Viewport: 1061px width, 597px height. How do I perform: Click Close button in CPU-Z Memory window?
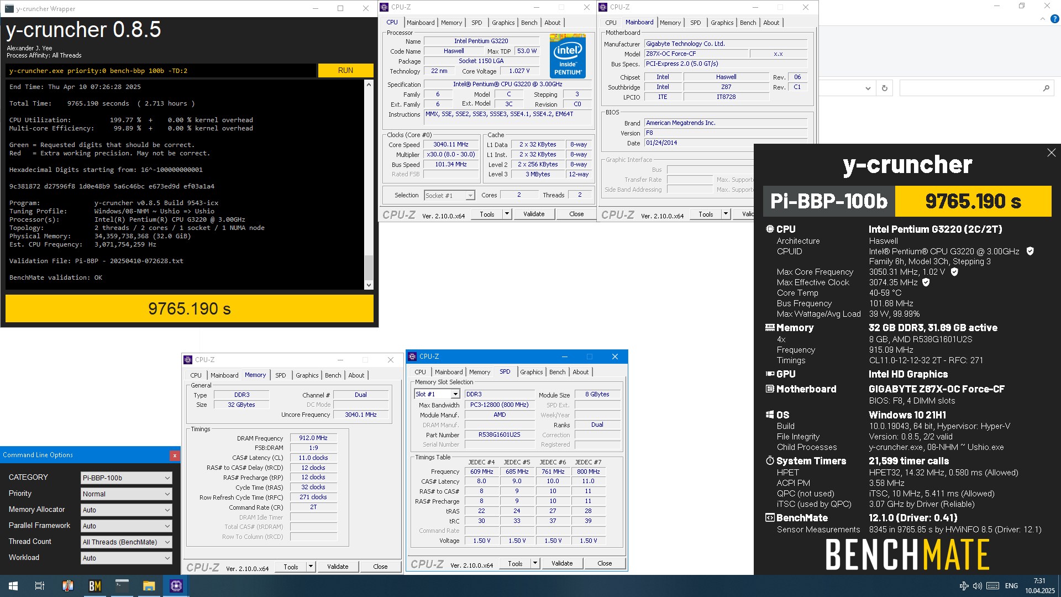point(380,567)
